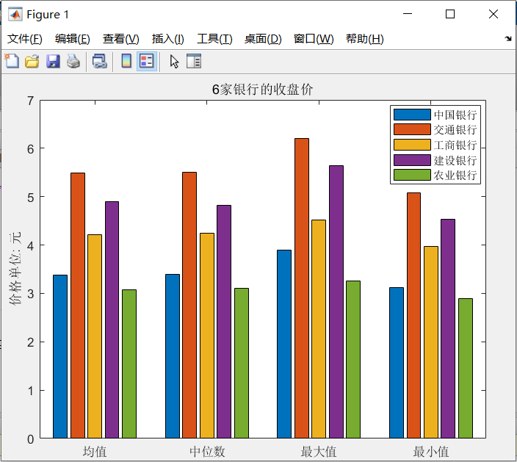Select the yellow bar in the 最大值 group
517x462 pixels.
[319, 329]
